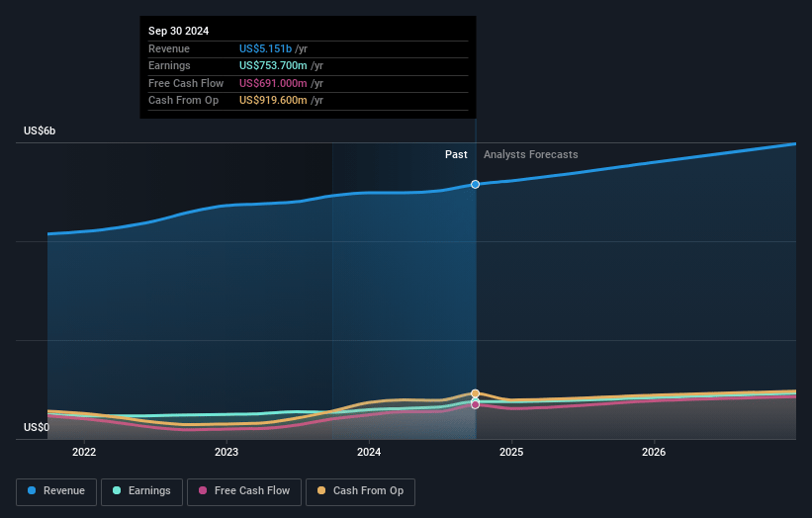Viewport: 812px width, 518px height.
Task: Toggle the Earnings legend series
Action: coord(141,491)
